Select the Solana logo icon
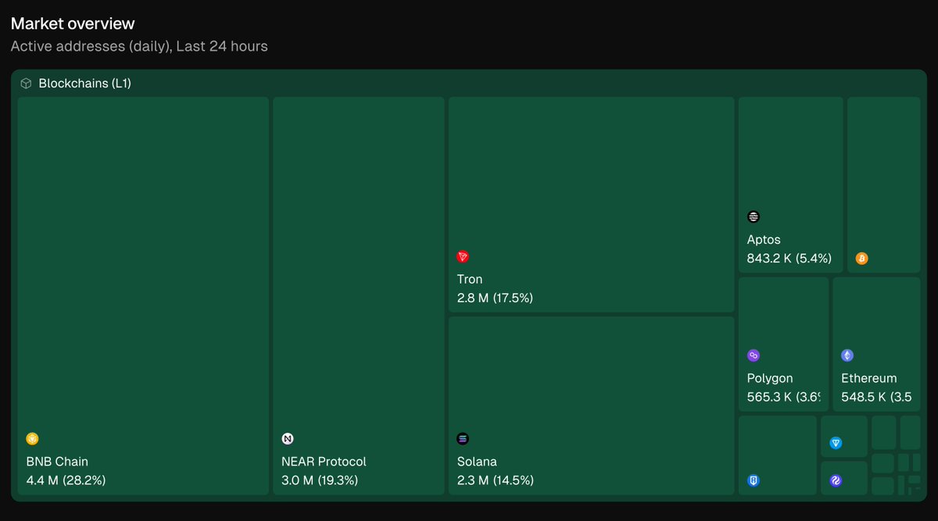938x521 pixels. click(x=463, y=439)
